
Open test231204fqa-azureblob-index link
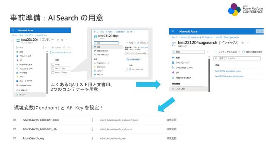click(x=229, y=76)
